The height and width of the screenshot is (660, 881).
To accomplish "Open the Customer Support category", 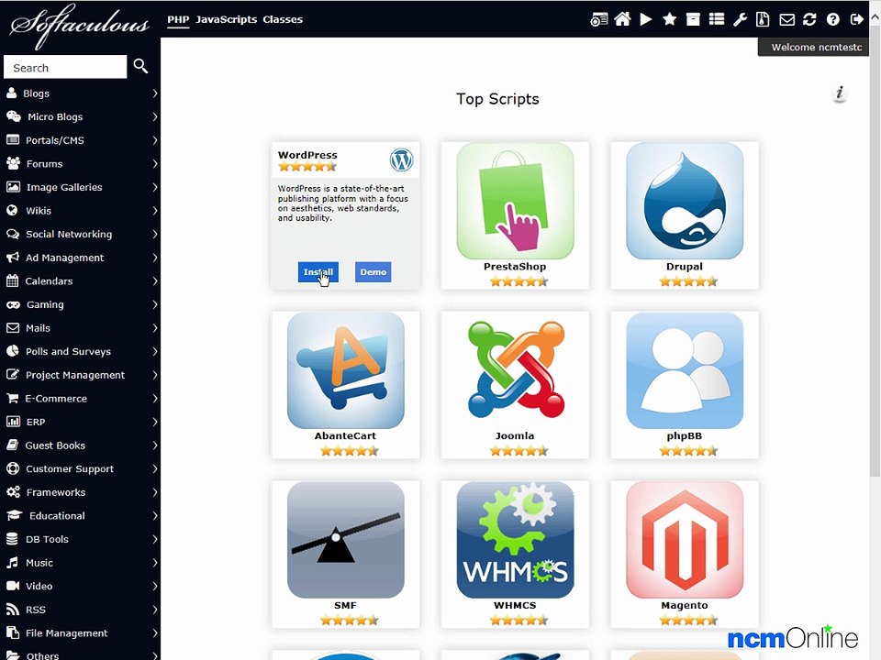I will coord(80,468).
